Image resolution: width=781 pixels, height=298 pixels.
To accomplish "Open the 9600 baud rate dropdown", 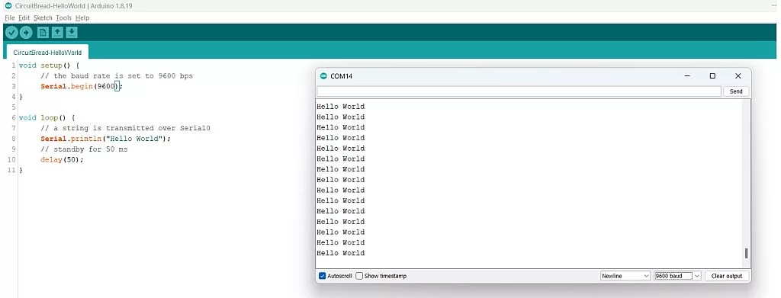I will click(677, 276).
